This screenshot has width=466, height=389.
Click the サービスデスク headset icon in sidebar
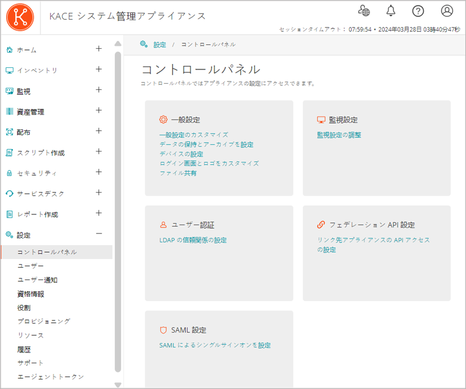[x=9, y=194]
